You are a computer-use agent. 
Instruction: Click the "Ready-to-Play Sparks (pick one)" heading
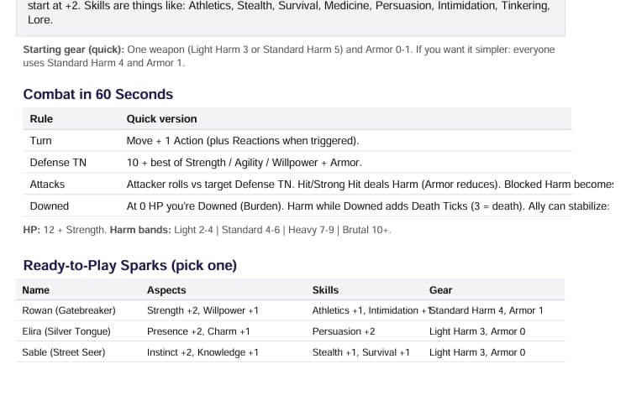[x=130, y=266]
